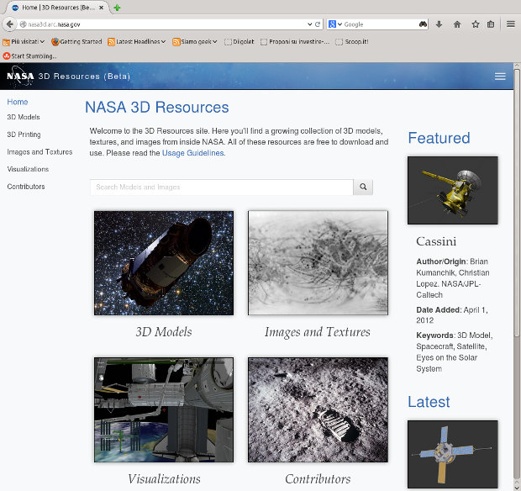Select Visualizations in the sidebar
The image size is (521, 491).
(28, 169)
